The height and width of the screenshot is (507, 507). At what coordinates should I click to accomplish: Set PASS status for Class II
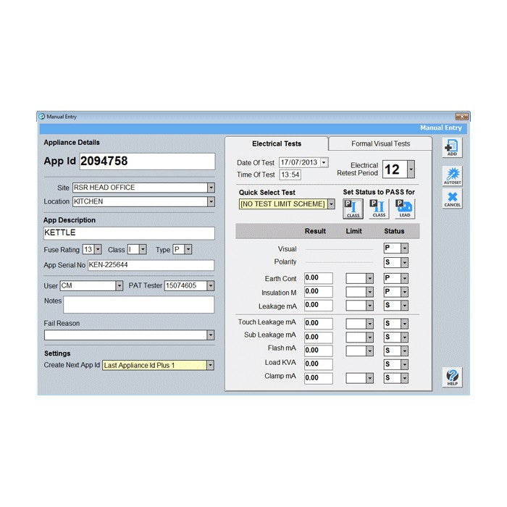tap(379, 209)
